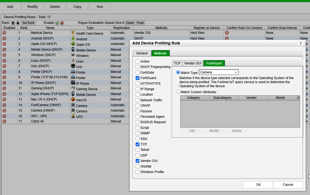The height and width of the screenshot is (195, 310).
Task: Open the TCP sub-tab
Action: [177, 63]
